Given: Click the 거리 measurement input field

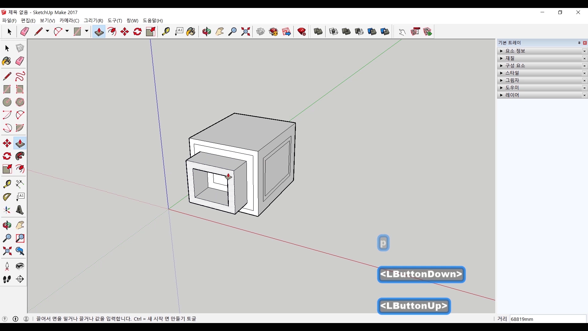Looking at the screenshot, I should (x=548, y=319).
